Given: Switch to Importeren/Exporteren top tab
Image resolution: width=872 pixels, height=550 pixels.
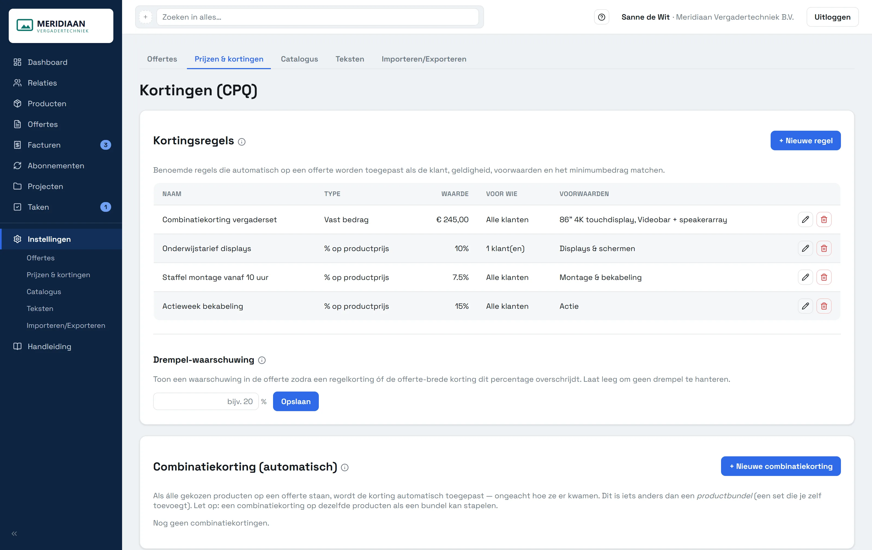Looking at the screenshot, I should [x=424, y=59].
